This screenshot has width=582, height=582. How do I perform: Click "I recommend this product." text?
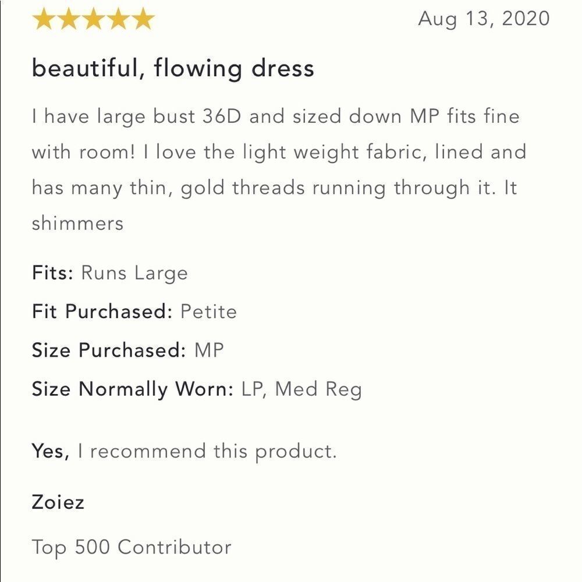[207, 451]
